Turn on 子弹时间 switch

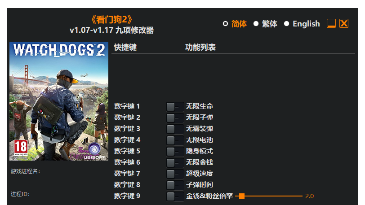(x=175, y=185)
